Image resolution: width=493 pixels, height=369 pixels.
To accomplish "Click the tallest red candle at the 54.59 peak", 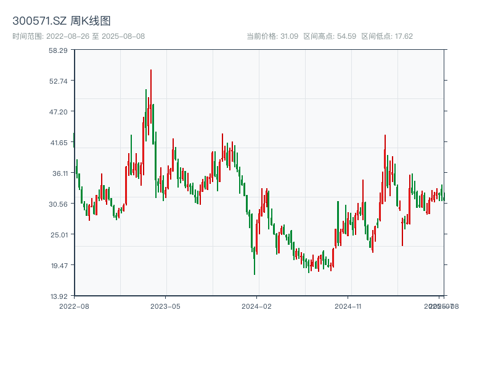I will [x=151, y=97].
